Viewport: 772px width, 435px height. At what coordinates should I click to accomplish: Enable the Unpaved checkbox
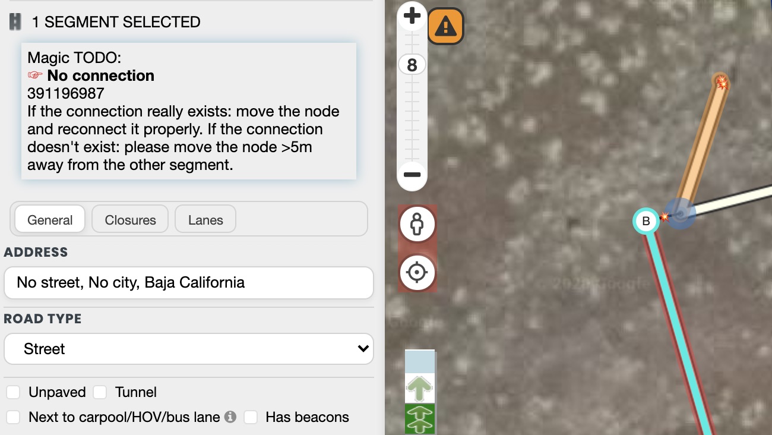click(13, 392)
